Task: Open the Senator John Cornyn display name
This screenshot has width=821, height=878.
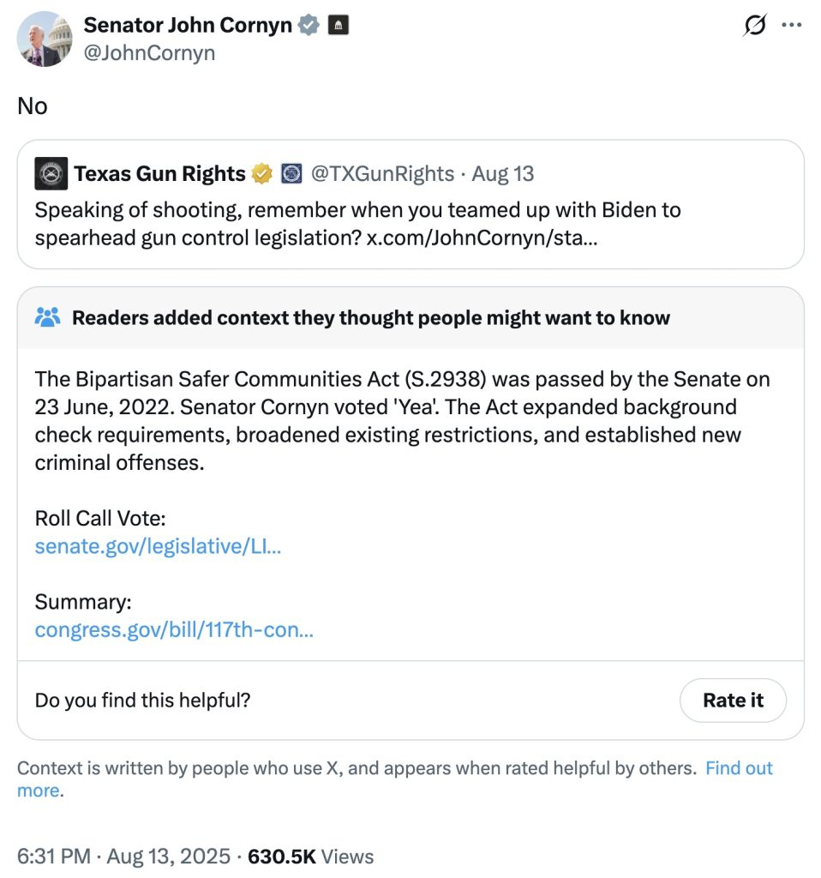Action: click(x=188, y=26)
